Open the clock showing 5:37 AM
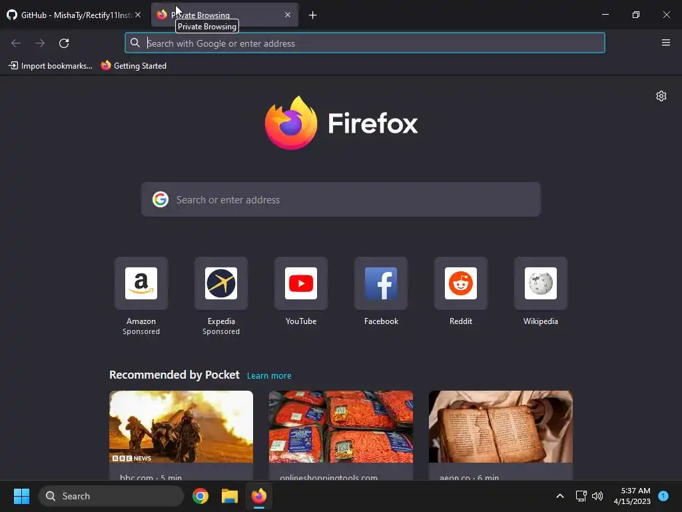The width and height of the screenshot is (682, 512). click(x=632, y=496)
